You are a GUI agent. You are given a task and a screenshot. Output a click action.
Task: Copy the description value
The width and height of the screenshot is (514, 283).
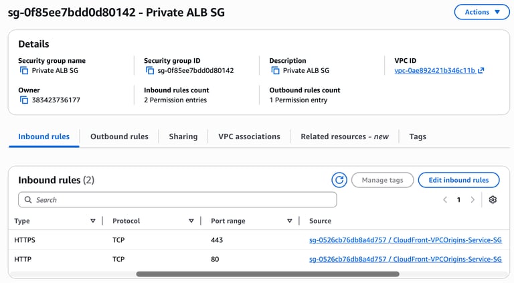click(275, 70)
